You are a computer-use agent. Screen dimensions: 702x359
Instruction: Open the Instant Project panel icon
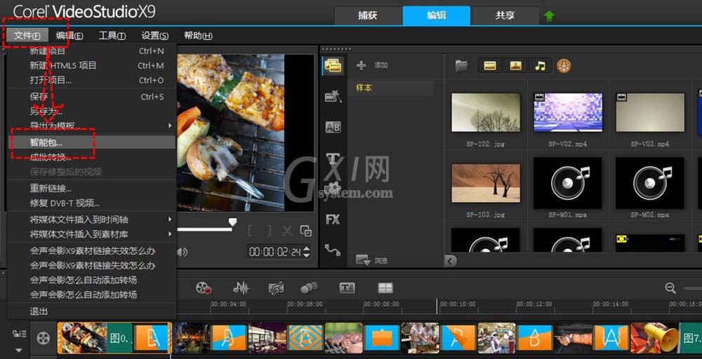333,96
